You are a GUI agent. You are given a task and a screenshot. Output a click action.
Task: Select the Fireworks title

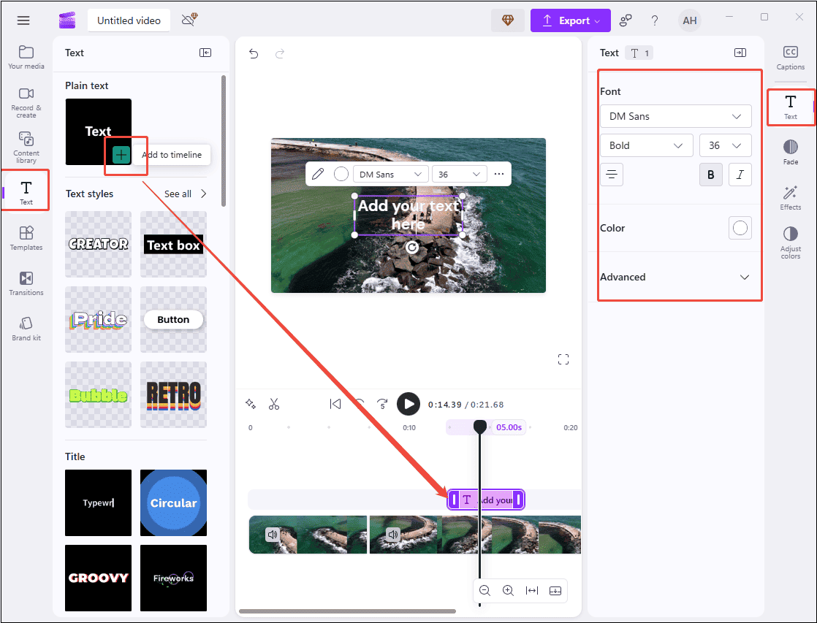point(173,578)
